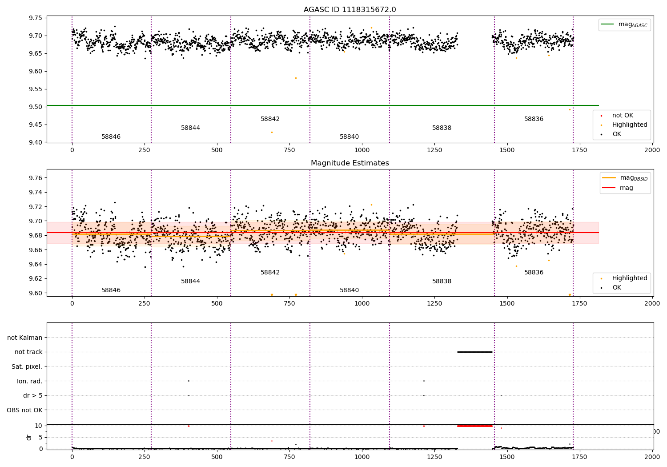Click obsid label 58846 in Magnitude Estimates plot
The image size is (667, 467).
point(111,290)
